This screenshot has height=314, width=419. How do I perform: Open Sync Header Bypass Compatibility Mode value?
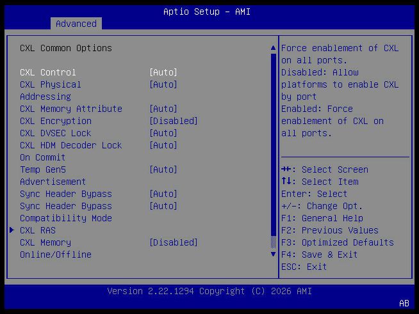pyautogui.click(x=163, y=206)
